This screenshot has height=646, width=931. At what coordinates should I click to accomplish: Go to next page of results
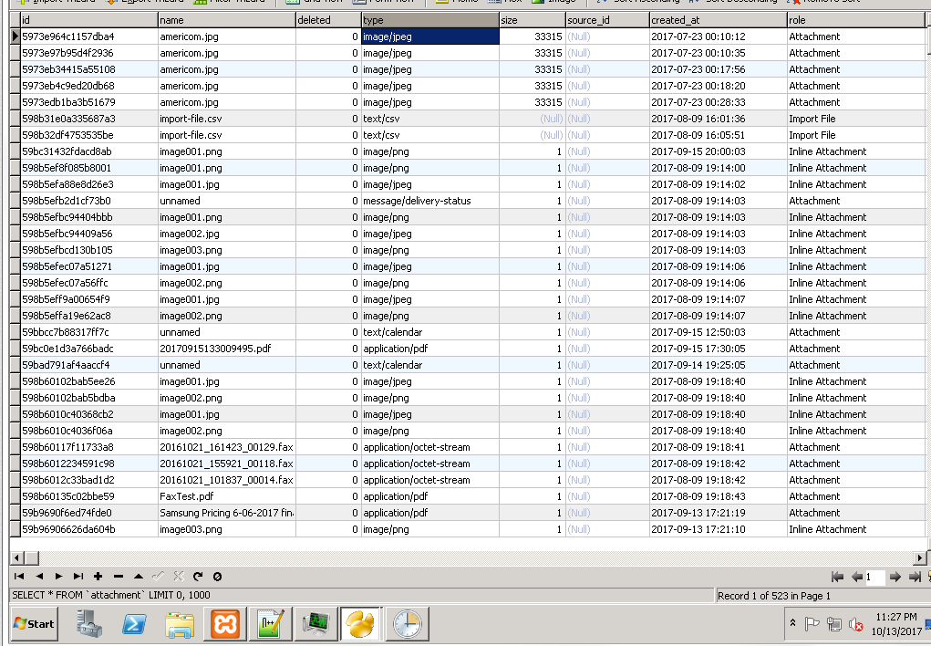[x=895, y=577]
